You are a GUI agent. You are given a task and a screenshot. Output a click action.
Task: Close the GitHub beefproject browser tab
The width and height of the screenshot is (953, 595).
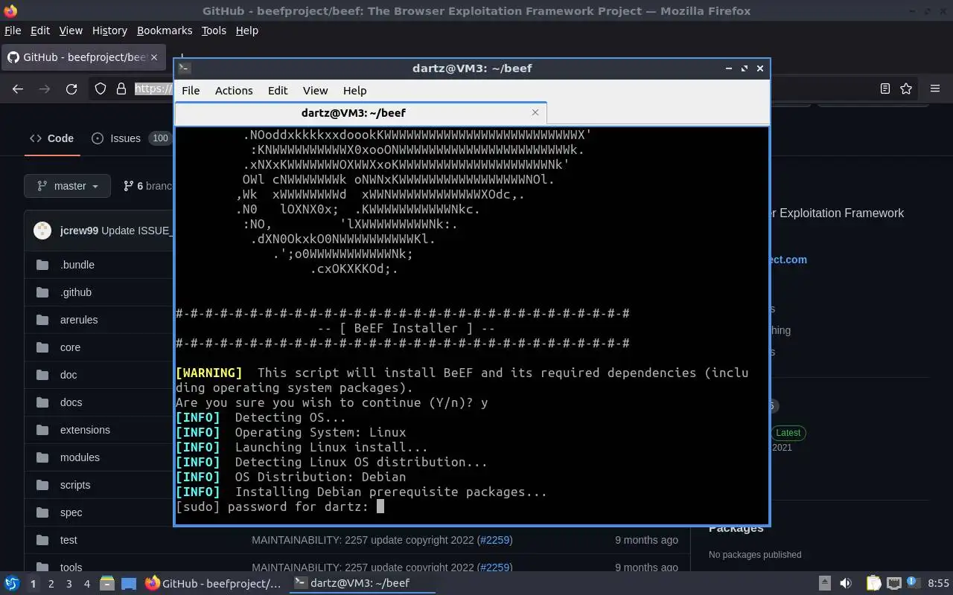pos(154,57)
